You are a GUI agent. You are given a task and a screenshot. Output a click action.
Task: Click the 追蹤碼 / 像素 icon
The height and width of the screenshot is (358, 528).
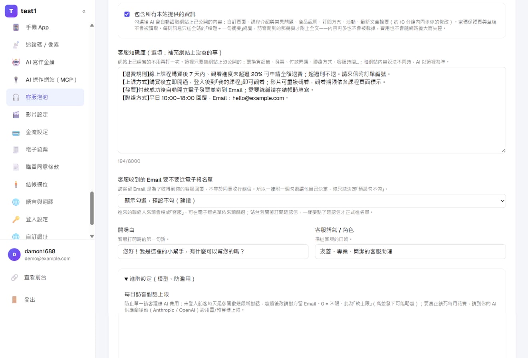16,45
